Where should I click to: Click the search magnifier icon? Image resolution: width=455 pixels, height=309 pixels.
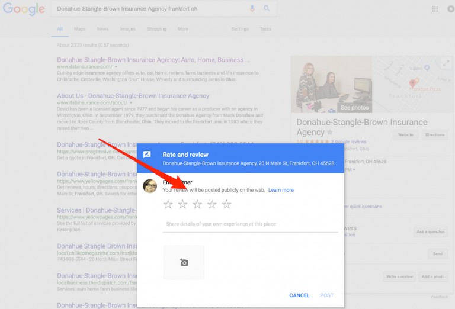[x=267, y=9]
